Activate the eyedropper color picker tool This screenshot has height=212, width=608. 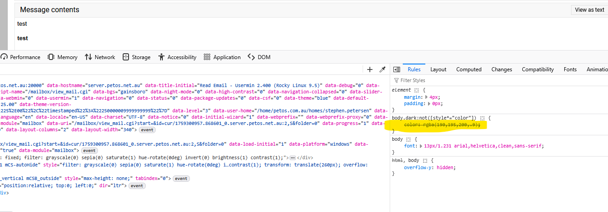coord(382,69)
